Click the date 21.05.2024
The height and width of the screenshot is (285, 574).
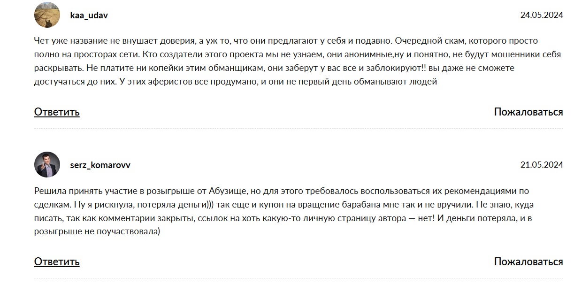[x=541, y=165]
